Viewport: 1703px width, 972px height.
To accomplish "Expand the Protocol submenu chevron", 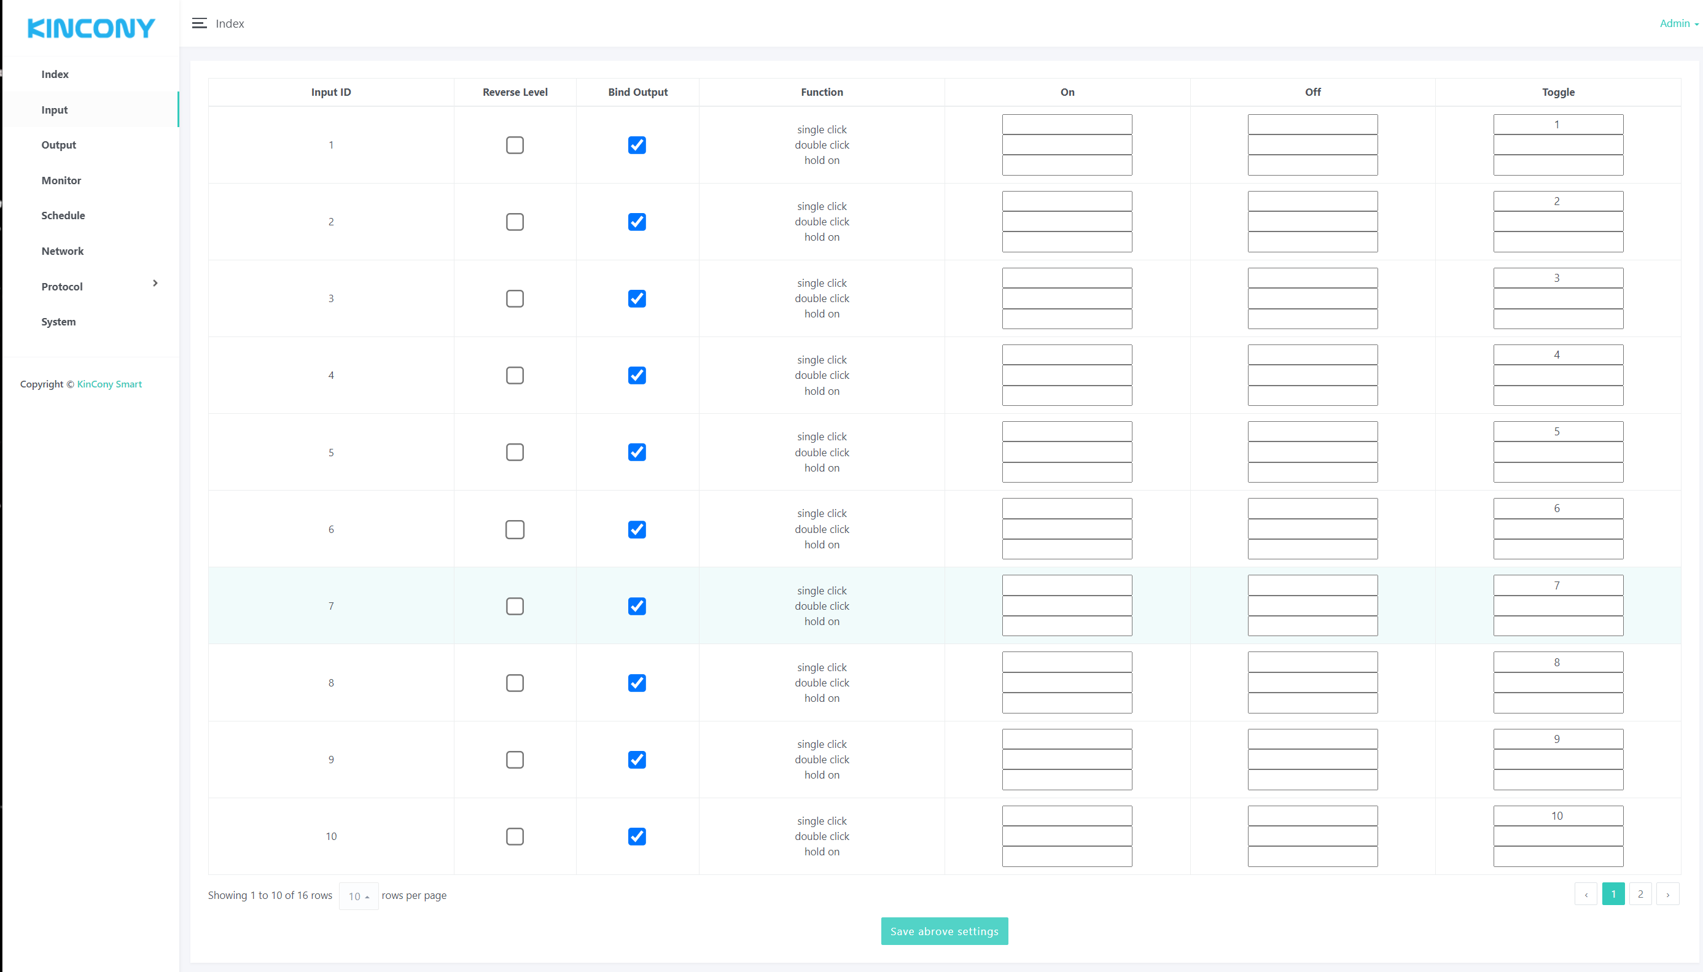I will 155,283.
